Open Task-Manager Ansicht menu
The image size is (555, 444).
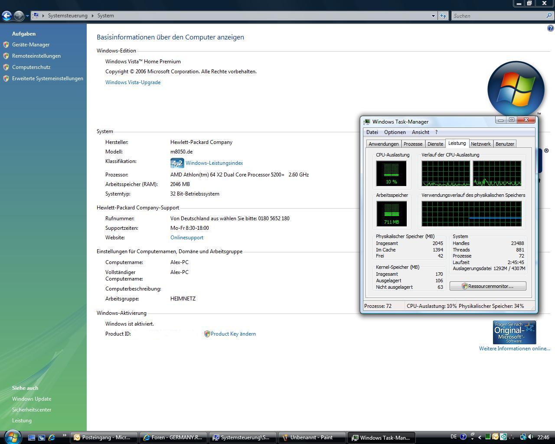click(421, 132)
